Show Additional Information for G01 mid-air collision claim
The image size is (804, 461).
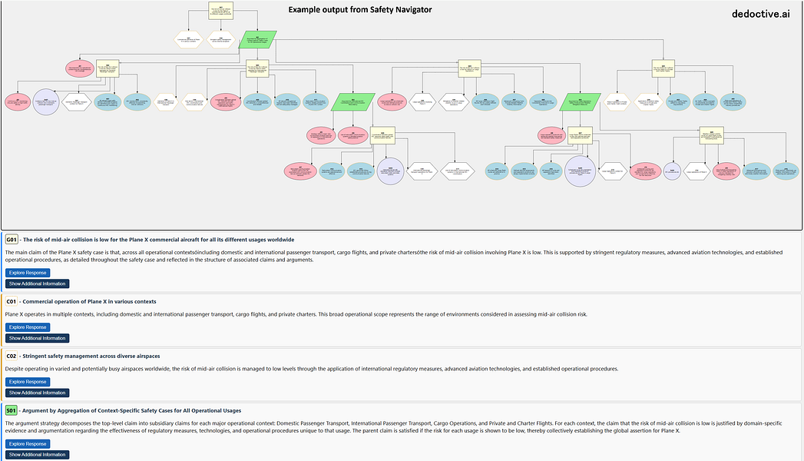38,284
